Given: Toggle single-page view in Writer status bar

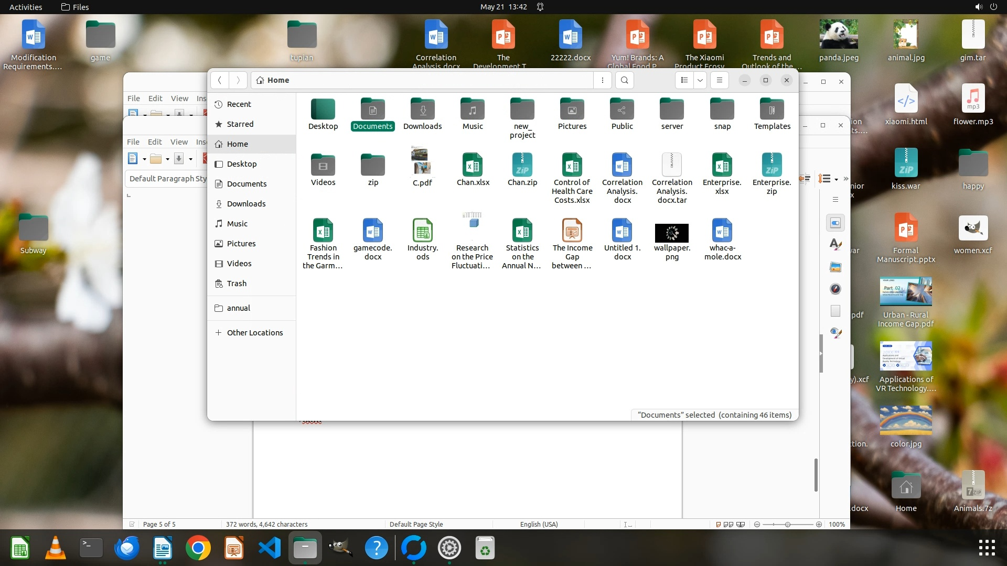Looking at the screenshot, I should pos(718,524).
